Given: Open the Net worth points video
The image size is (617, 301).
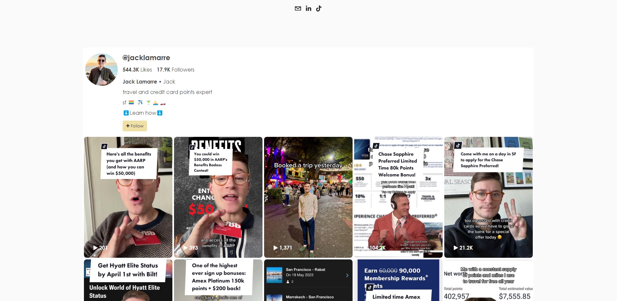Looking at the screenshot, I should 489,280.
